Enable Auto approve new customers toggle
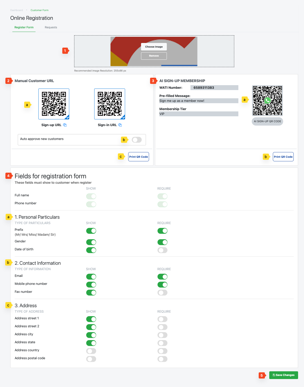 [x=137, y=140]
